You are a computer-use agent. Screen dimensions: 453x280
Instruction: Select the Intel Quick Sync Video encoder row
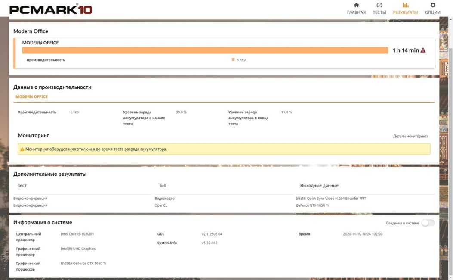click(x=224, y=199)
